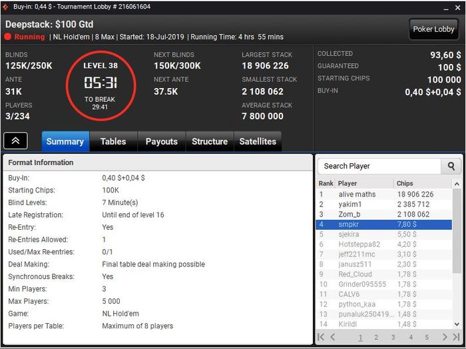466x349 pixels.
Task: Minimize the Tournament Lobby window
Action: (x=446, y=9)
